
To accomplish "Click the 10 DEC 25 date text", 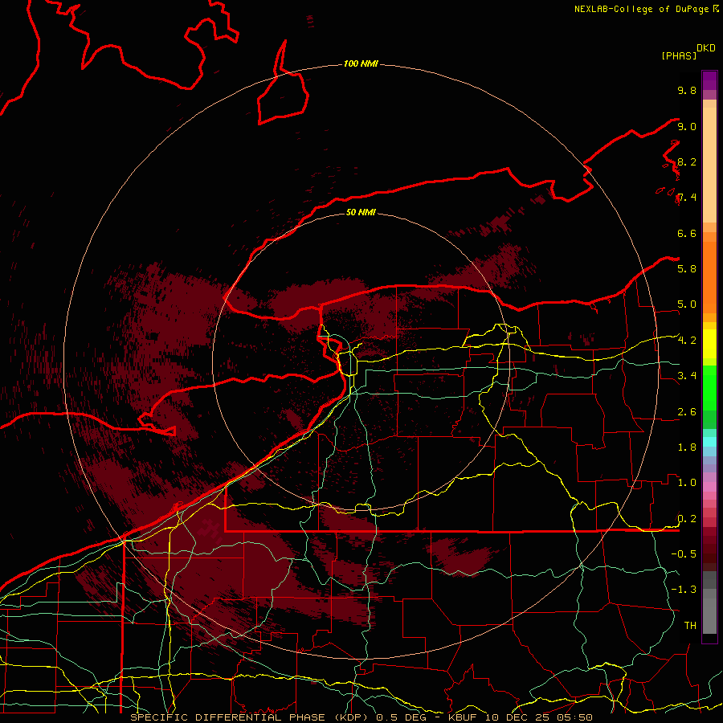I will pyautogui.click(x=519, y=717).
